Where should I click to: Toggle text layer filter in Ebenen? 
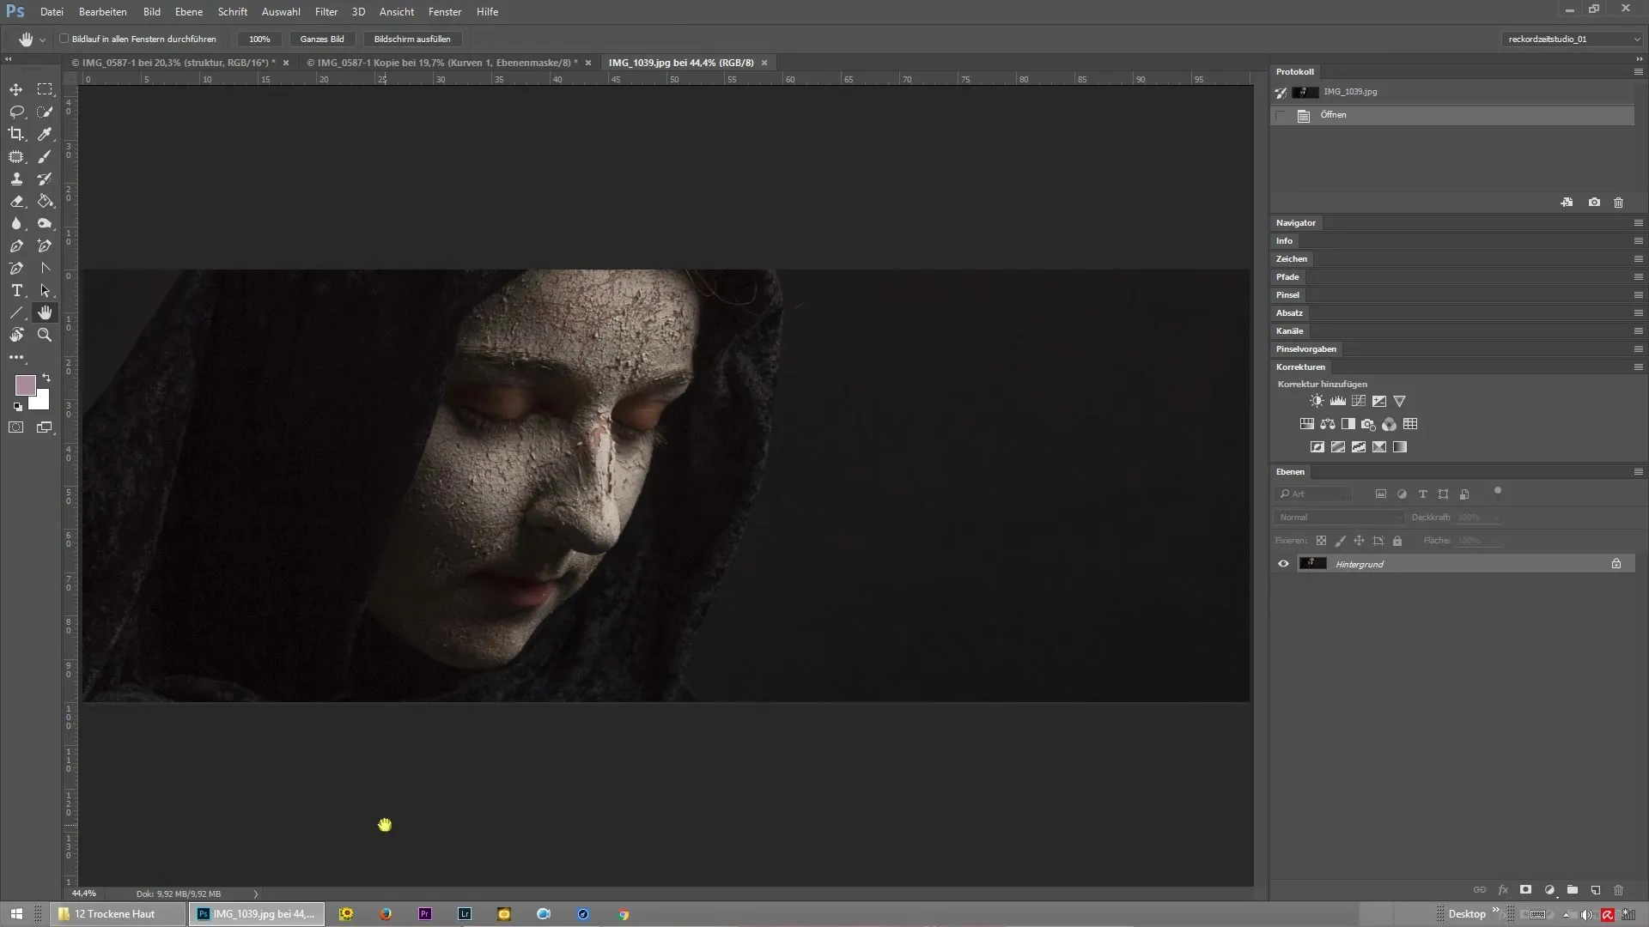point(1422,494)
